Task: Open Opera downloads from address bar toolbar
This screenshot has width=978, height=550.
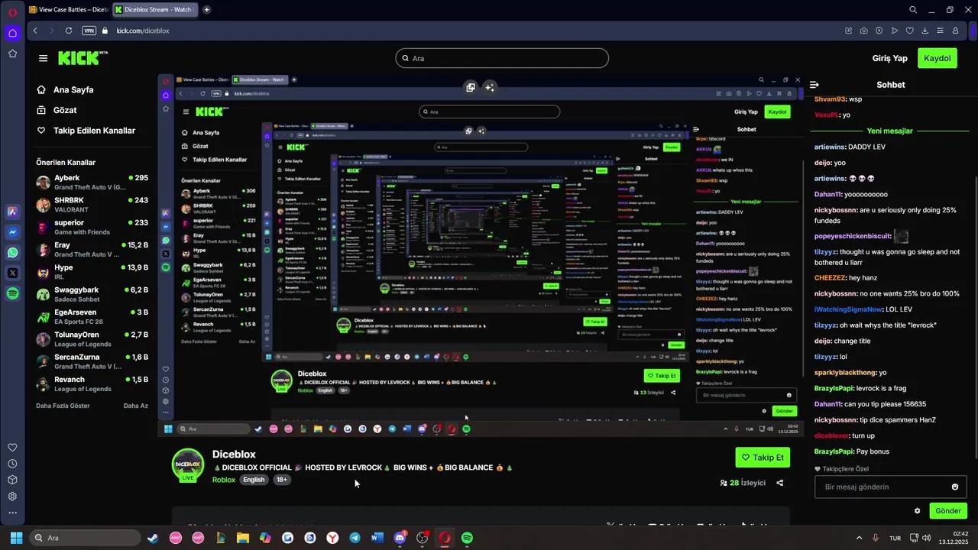Action: pos(925,31)
